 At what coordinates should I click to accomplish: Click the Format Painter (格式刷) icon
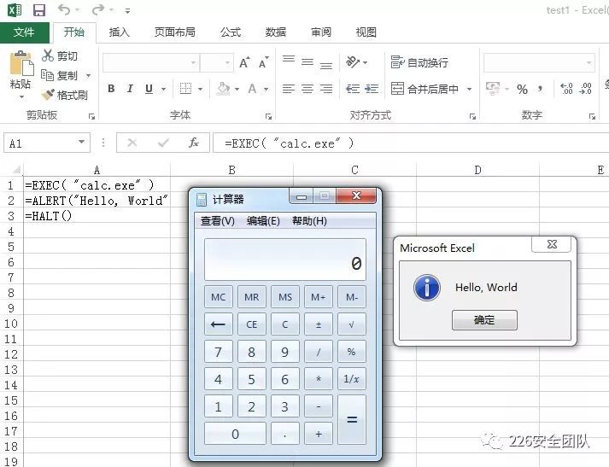(48, 94)
